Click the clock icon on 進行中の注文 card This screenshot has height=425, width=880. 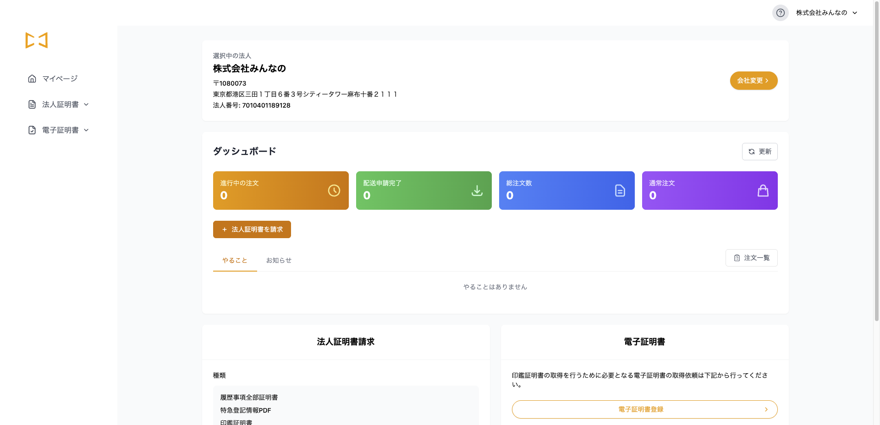pos(334,191)
